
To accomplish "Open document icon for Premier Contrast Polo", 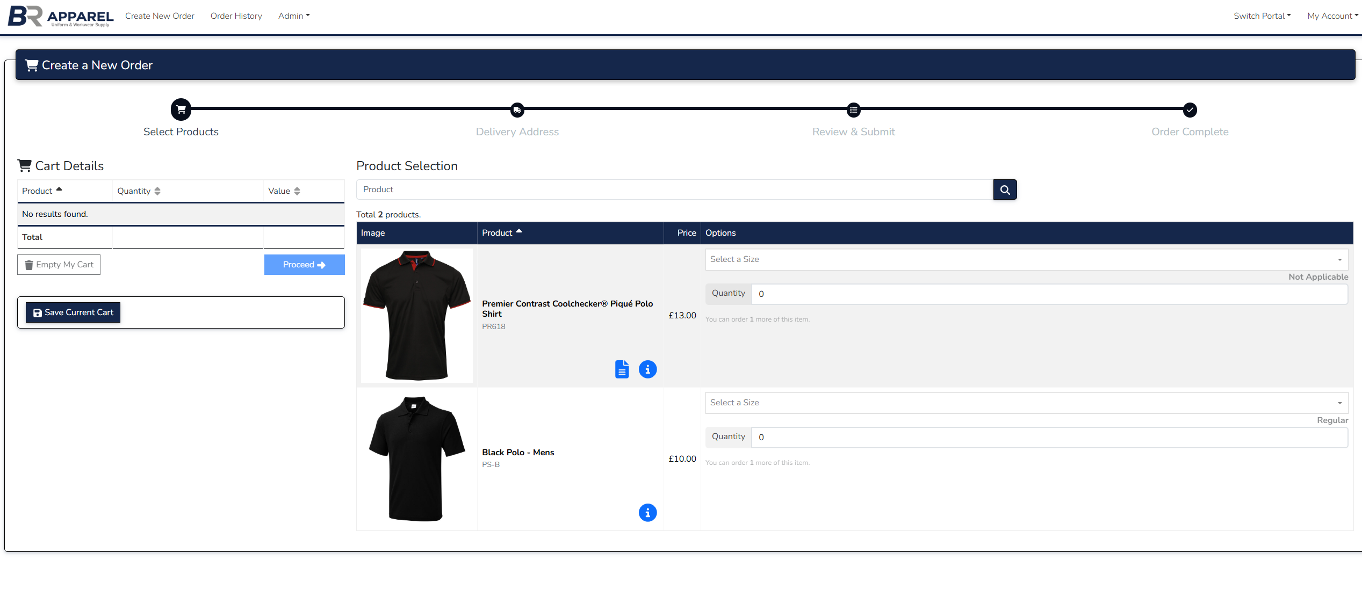I will coord(622,369).
